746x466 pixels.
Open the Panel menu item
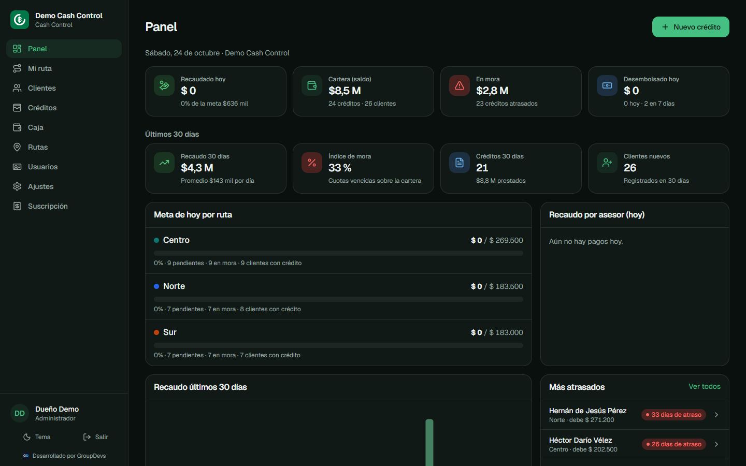pos(64,49)
